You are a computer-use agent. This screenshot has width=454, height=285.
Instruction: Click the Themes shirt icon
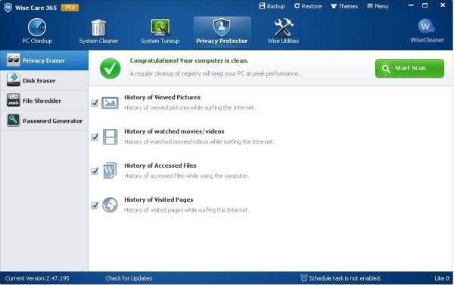[x=334, y=6]
